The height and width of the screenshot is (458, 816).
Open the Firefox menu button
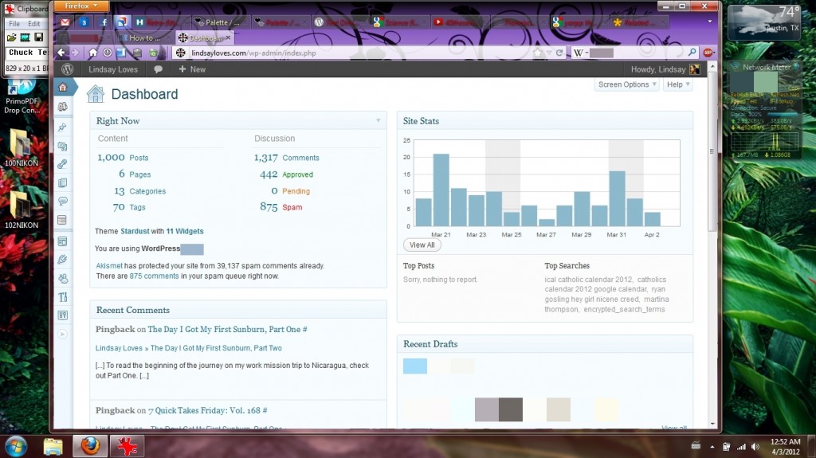[x=80, y=6]
